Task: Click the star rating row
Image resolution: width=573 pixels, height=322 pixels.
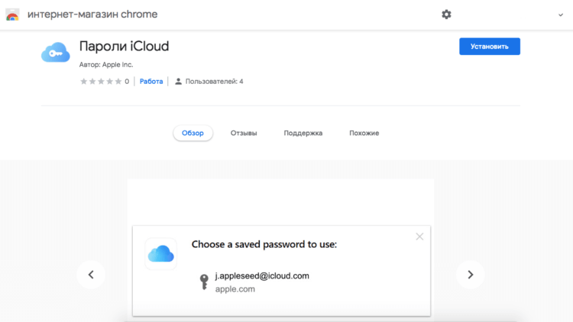Action: pos(101,82)
